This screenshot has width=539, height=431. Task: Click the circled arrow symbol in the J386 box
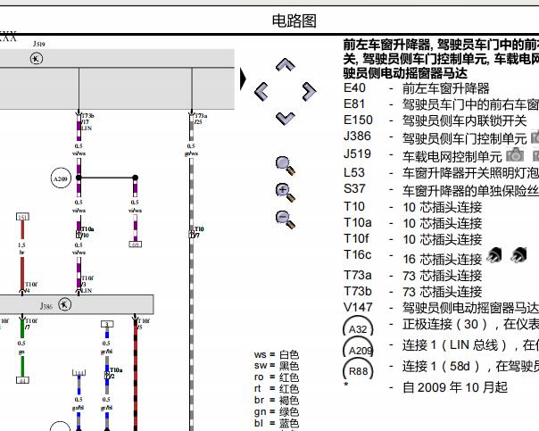pyautogui.click(x=64, y=304)
